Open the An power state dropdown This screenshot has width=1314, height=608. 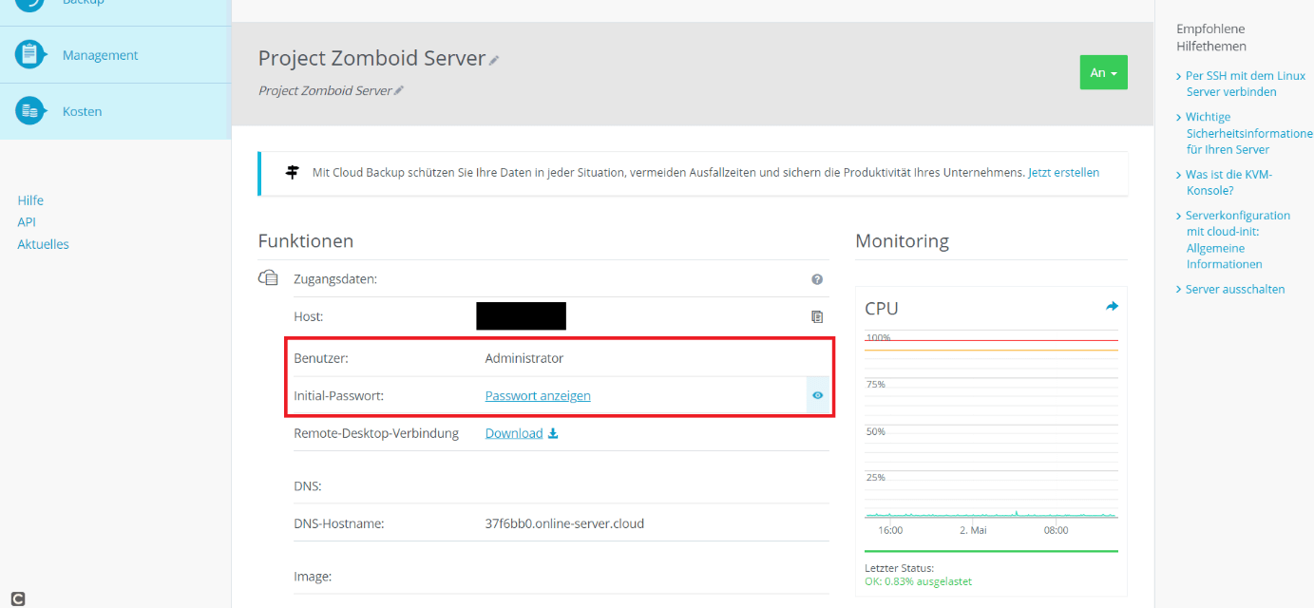[x=1103, y=72]
